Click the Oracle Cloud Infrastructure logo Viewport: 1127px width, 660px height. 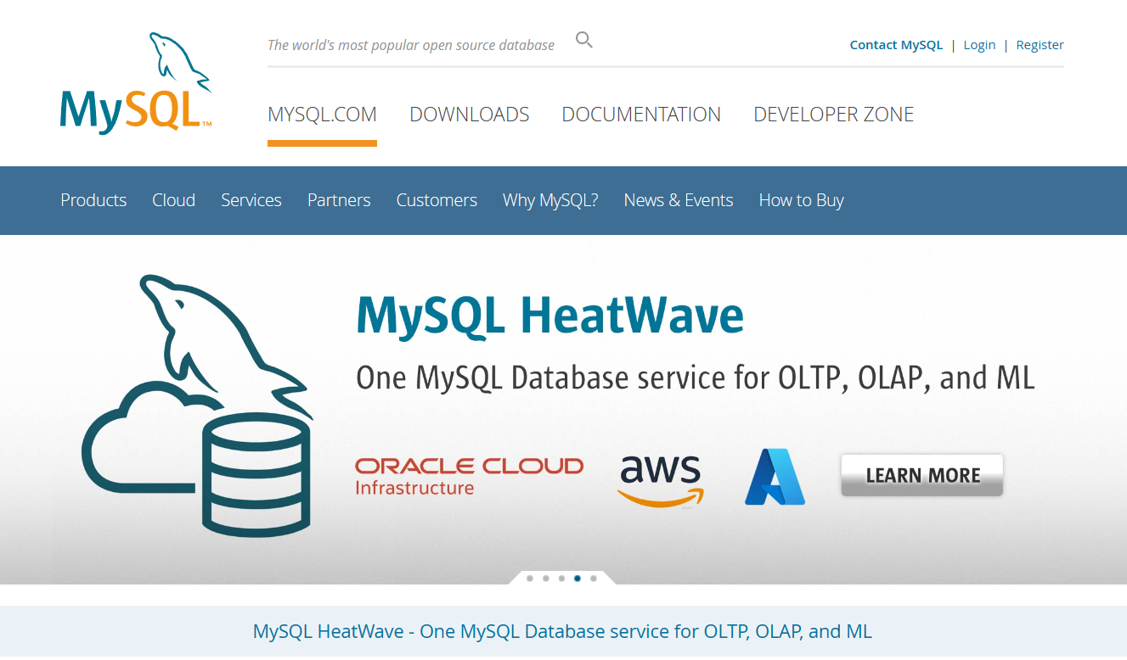click(470, 476)
